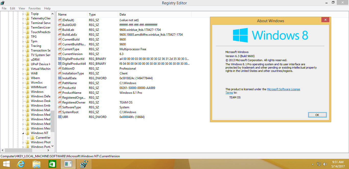Expand the Tcpip tree node
349x169 pixels.
pos(23,14)
